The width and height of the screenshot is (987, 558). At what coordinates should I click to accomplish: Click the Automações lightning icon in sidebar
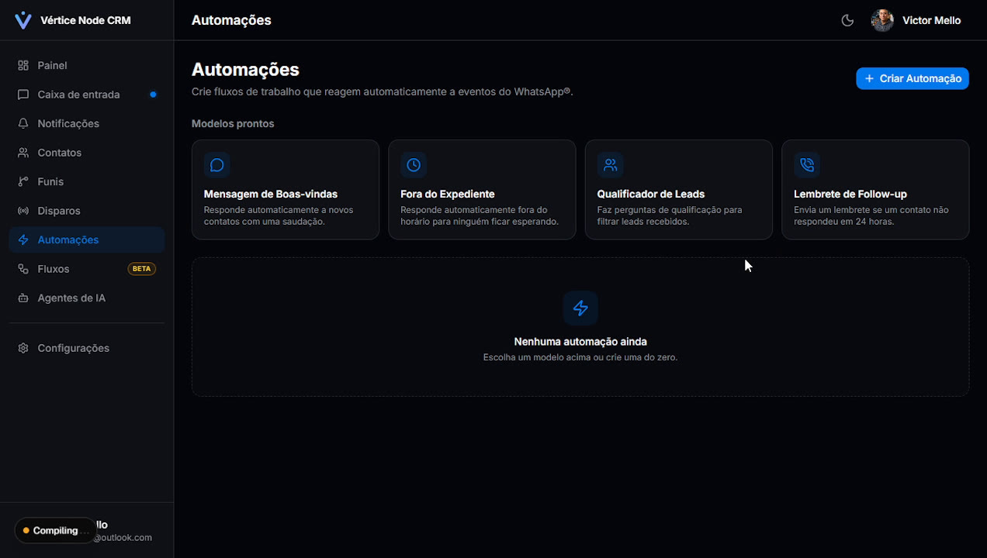tap(23, 239)
